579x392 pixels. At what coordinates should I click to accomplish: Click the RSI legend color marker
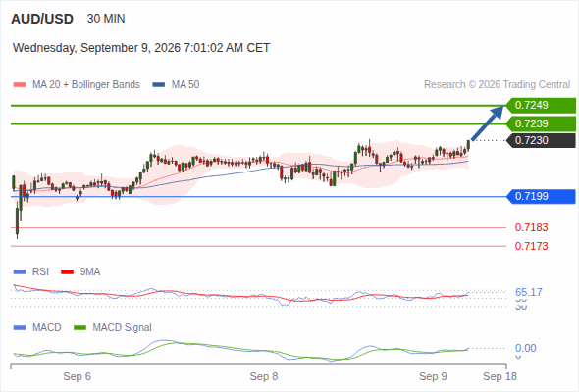(20, 272)
